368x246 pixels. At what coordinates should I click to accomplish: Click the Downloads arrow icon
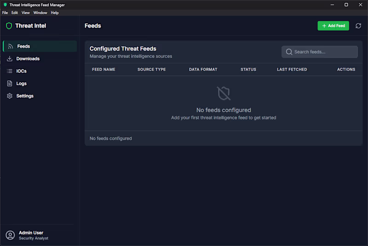(10, 59)
